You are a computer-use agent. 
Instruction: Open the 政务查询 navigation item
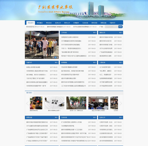coord(94,23)
